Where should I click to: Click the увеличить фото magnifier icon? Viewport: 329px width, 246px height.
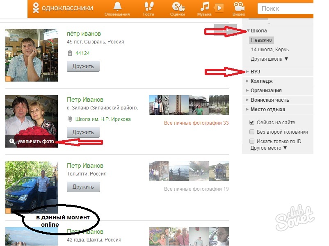(12, 141)
